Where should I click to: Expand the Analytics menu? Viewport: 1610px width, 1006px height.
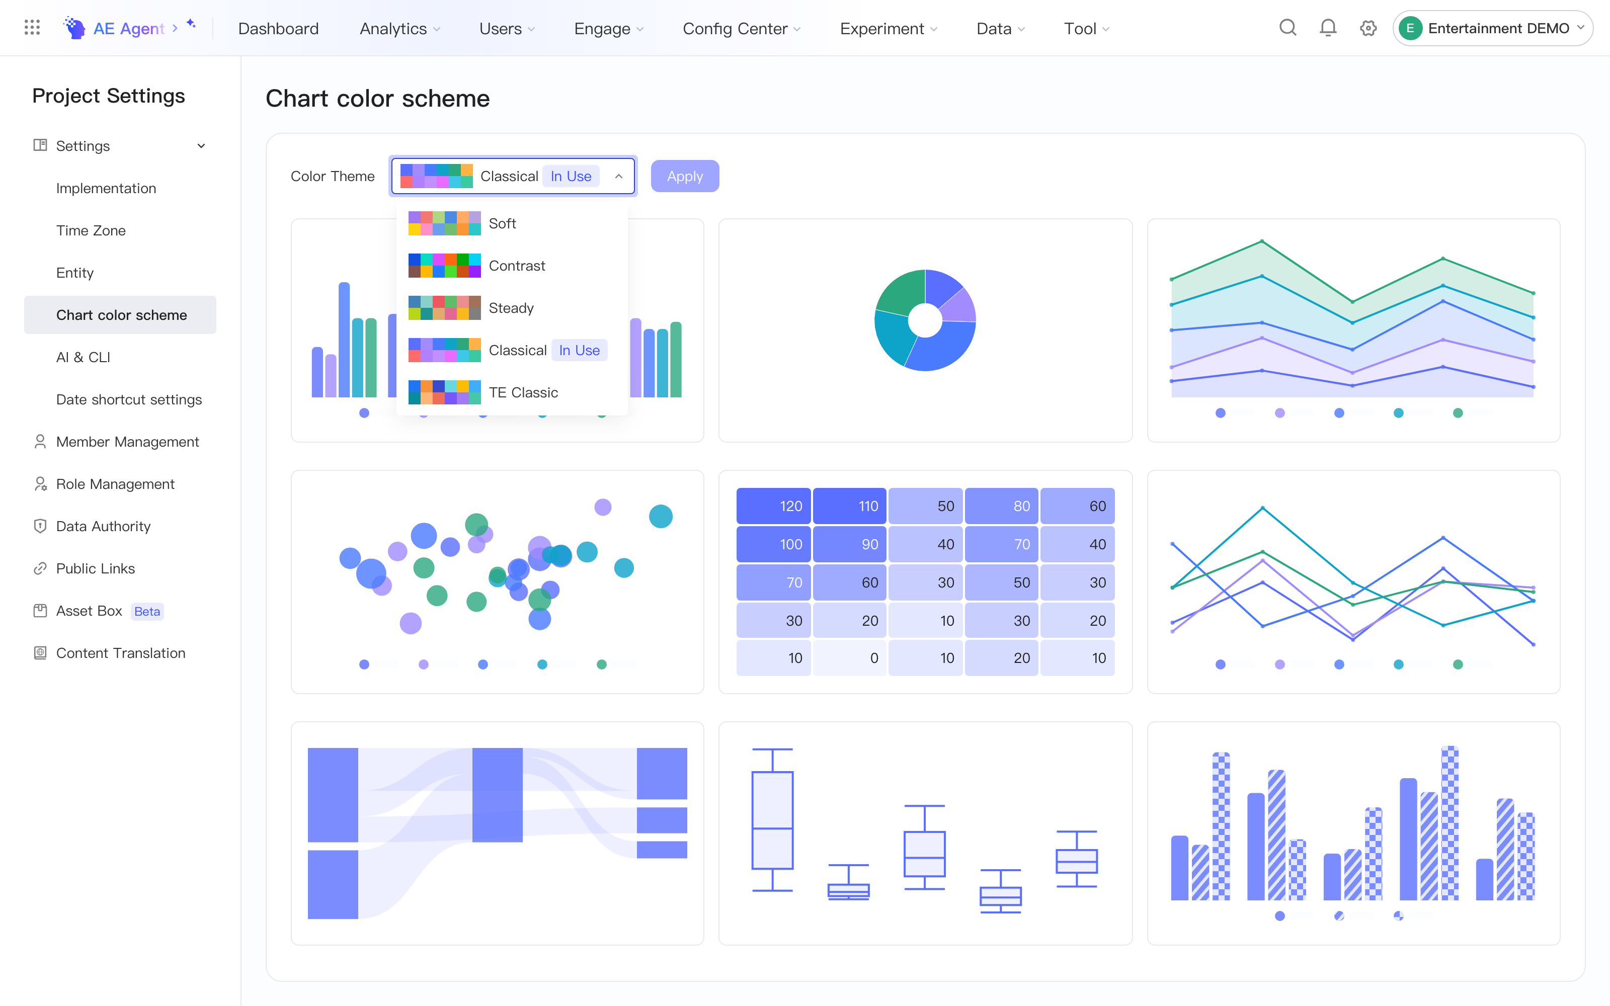(x=400, y=29)
